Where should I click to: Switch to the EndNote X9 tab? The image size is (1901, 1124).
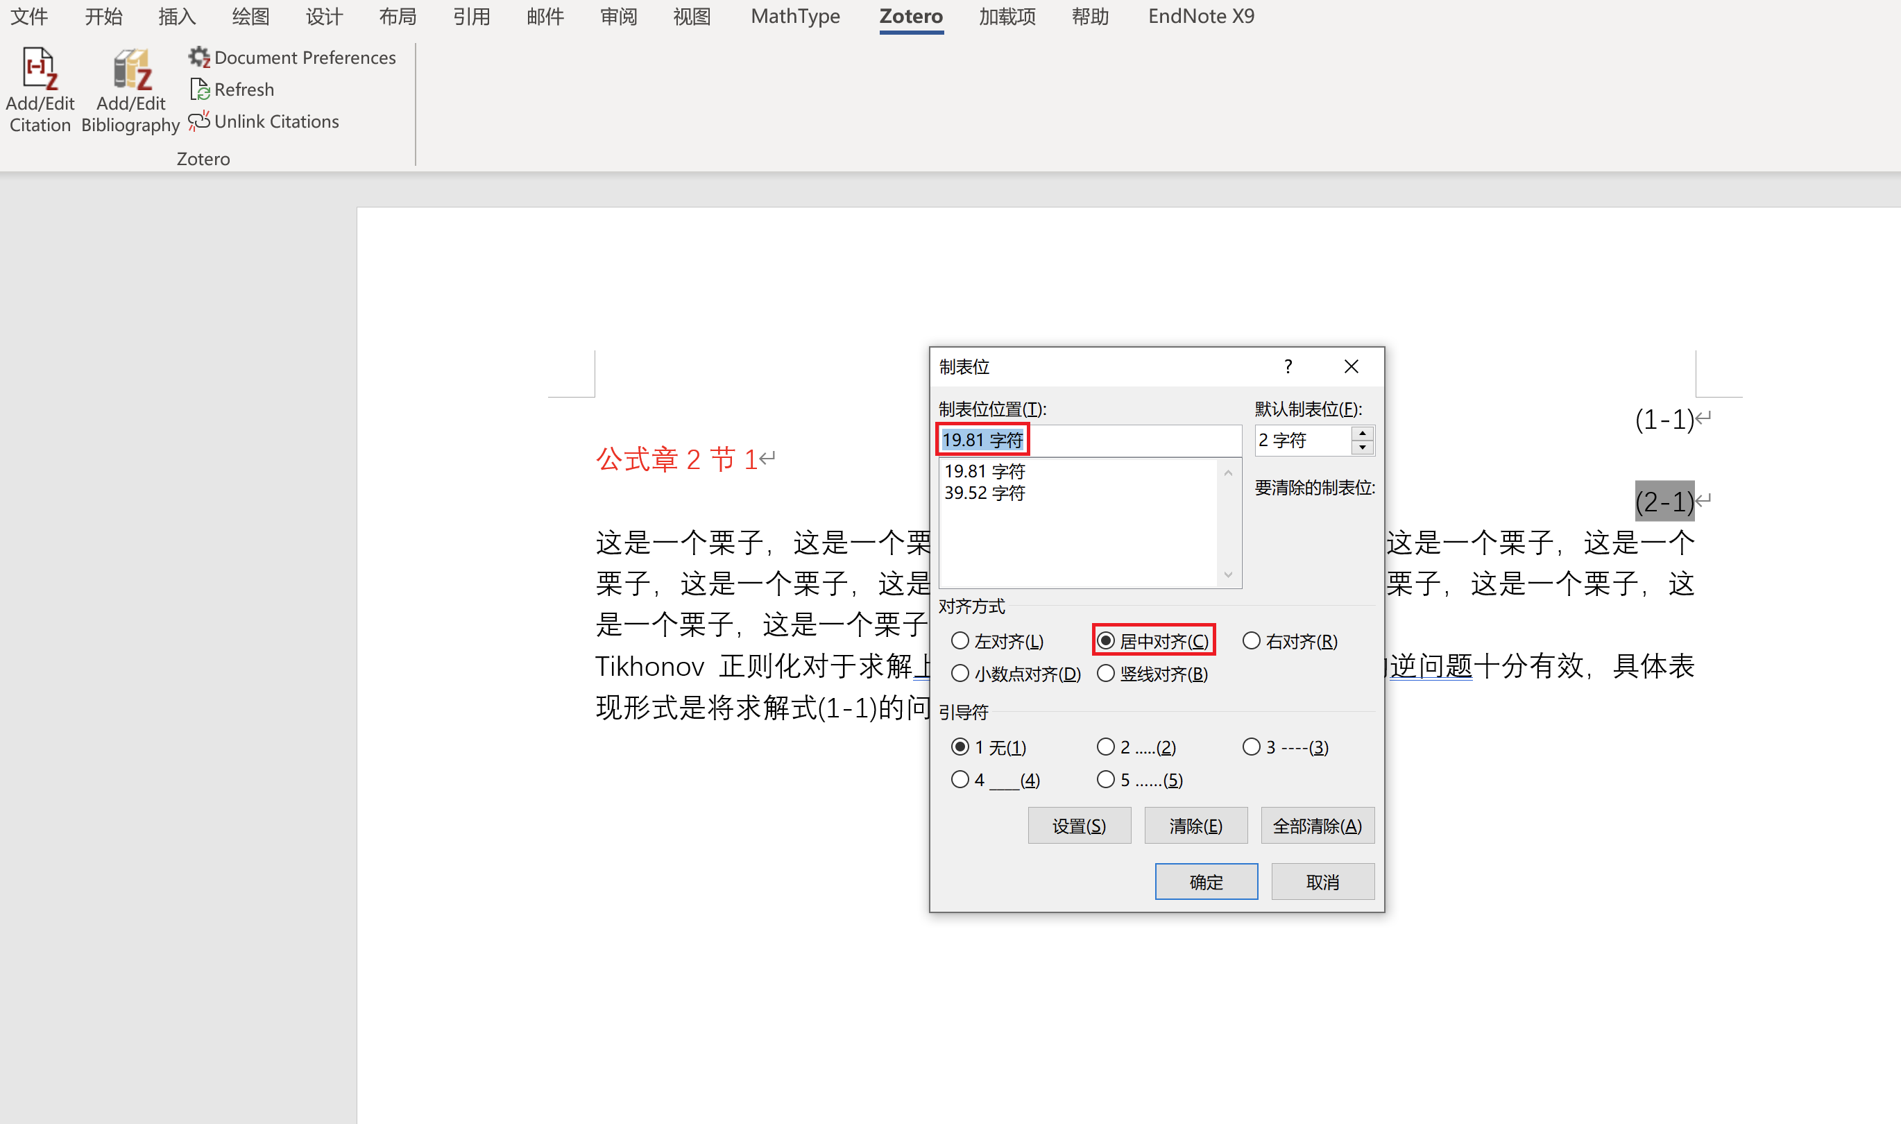pos(1200,17)
